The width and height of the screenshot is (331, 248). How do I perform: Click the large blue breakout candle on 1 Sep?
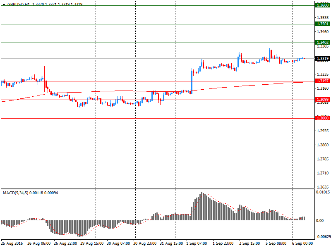tap(192, 82)
